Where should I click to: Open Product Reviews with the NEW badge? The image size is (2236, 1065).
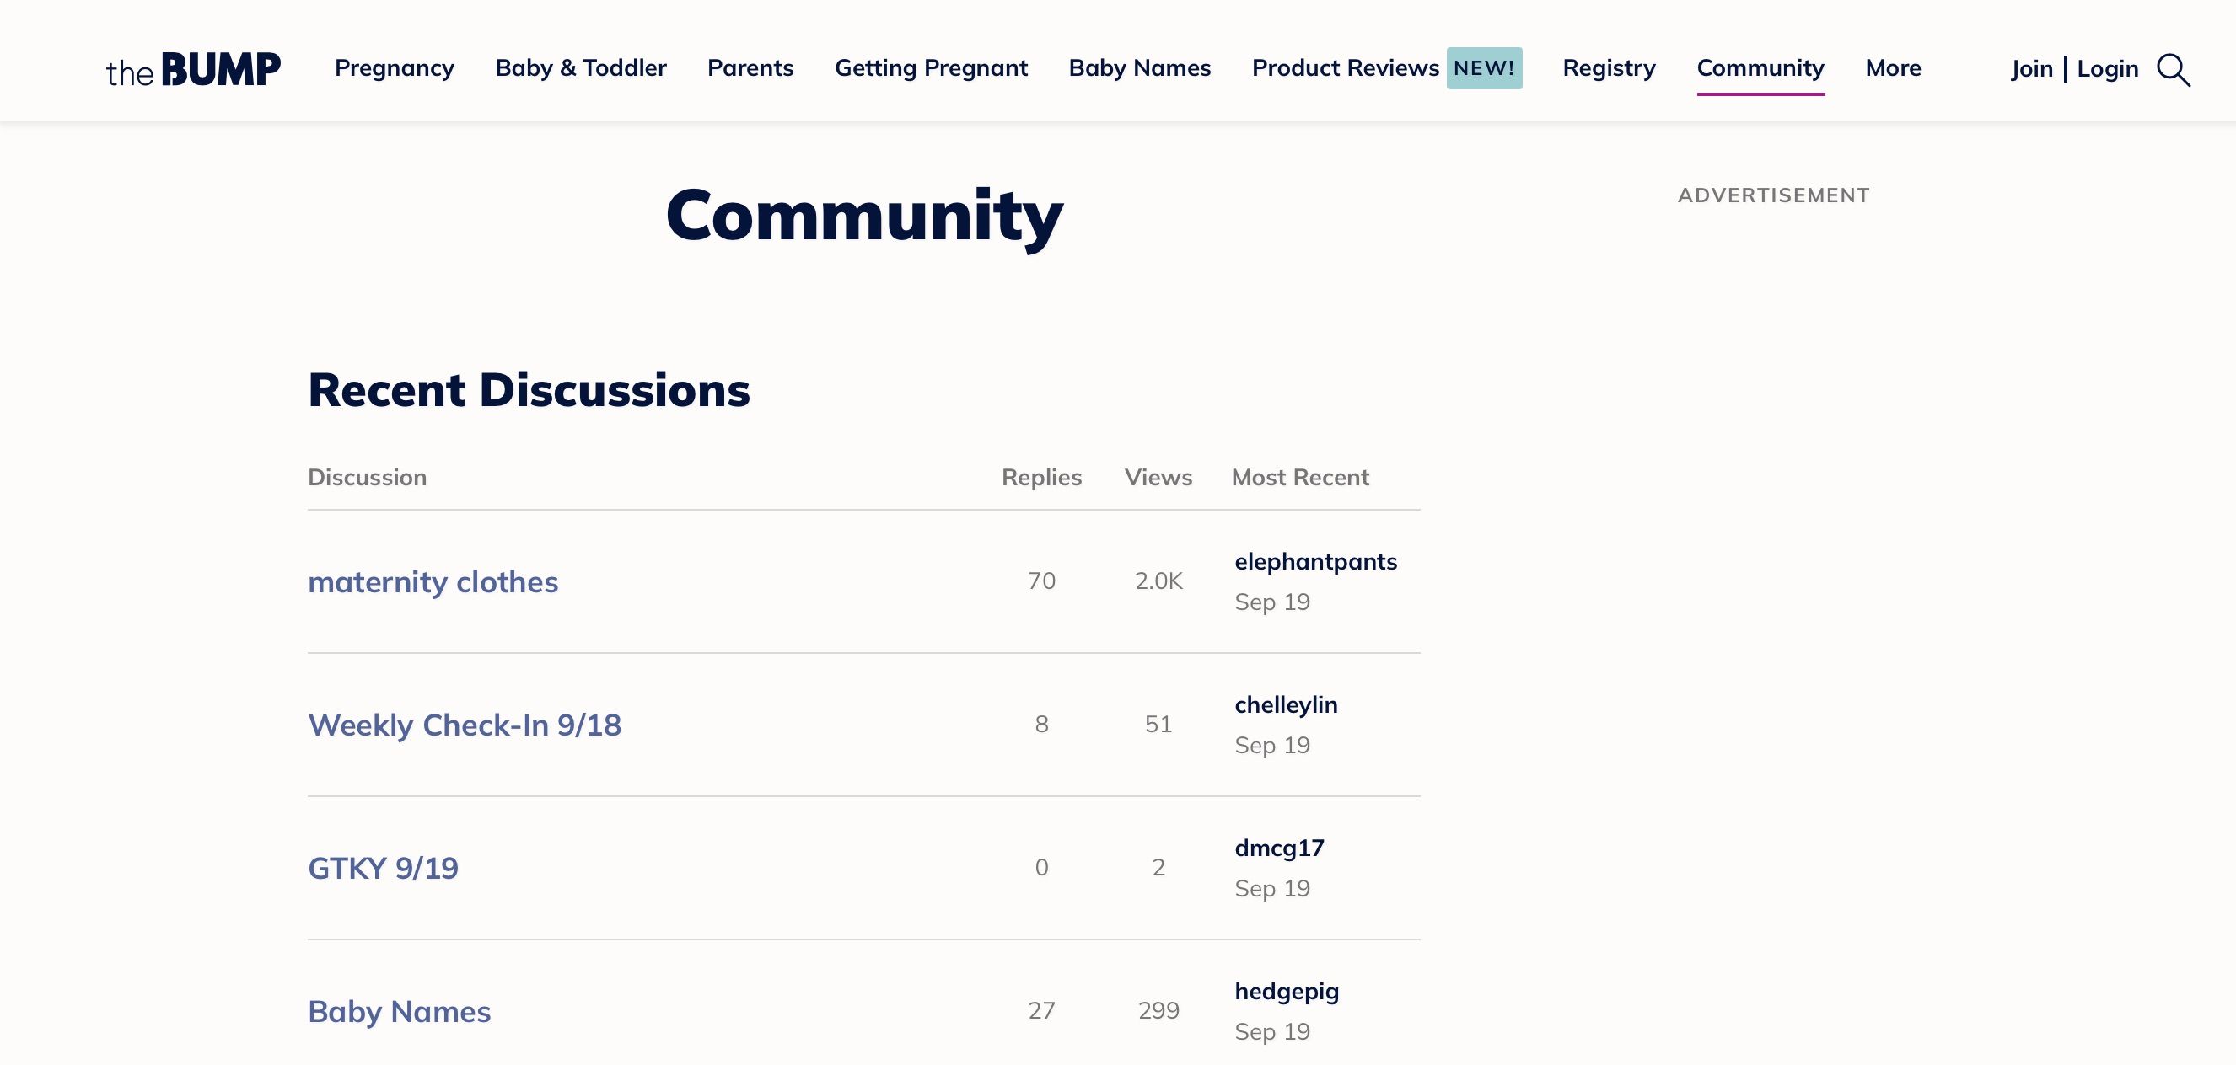pyautogui.click(x=1346, y=67)
